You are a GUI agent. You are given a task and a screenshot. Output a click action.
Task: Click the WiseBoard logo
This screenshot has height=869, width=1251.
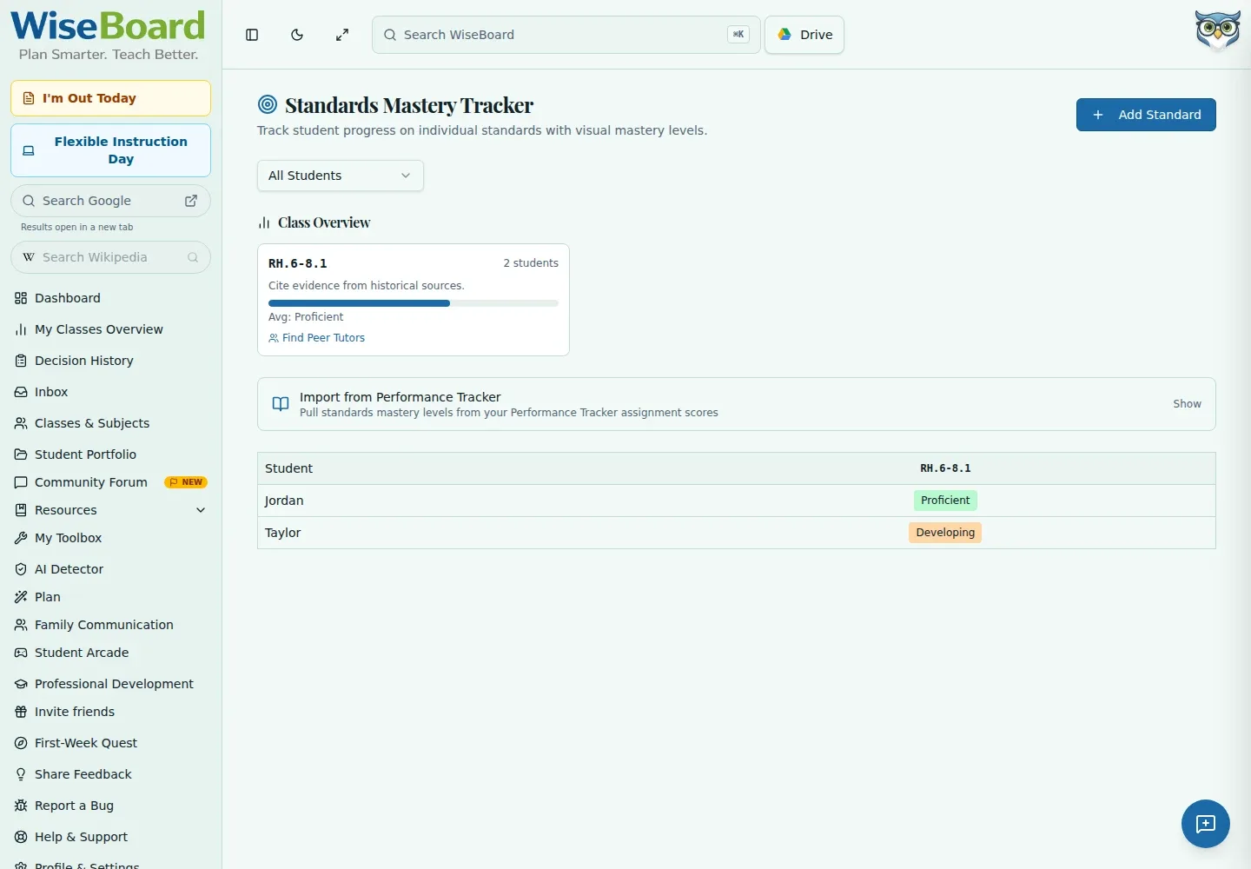108,35
